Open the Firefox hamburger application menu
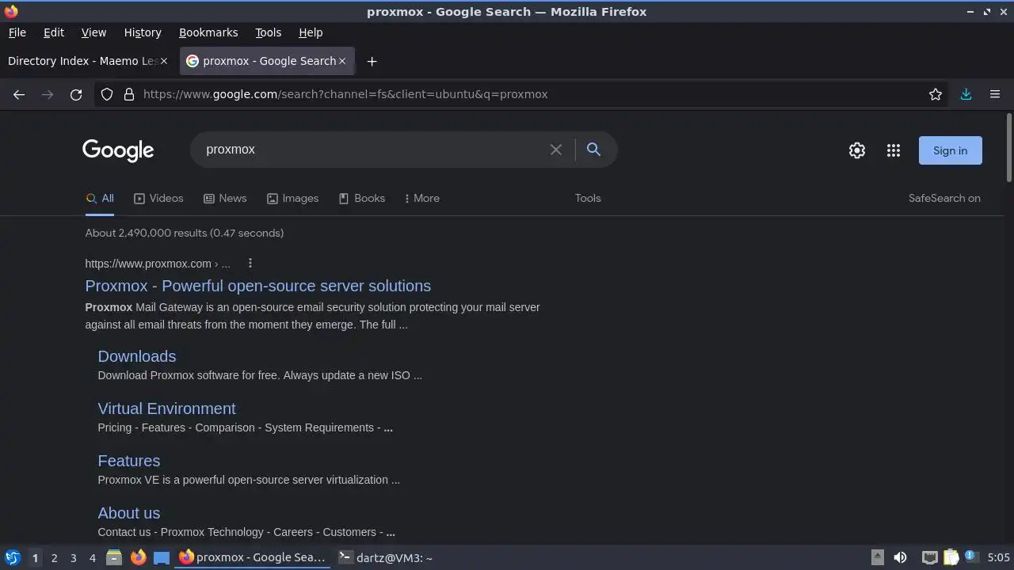The width and height of the screenshot is (1014, 570). [995, 94]
